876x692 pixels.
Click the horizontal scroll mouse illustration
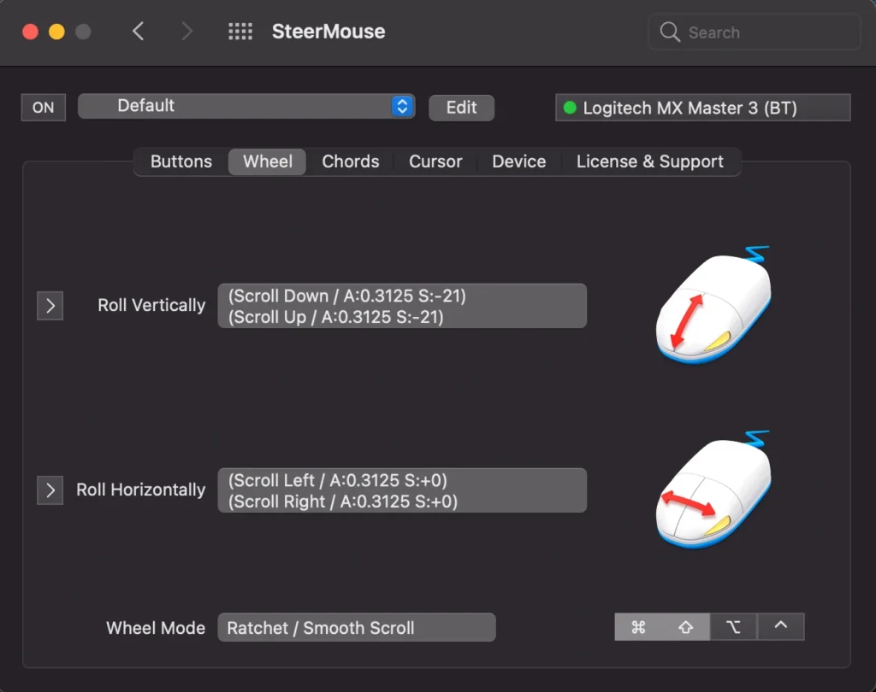click(713, 492)
